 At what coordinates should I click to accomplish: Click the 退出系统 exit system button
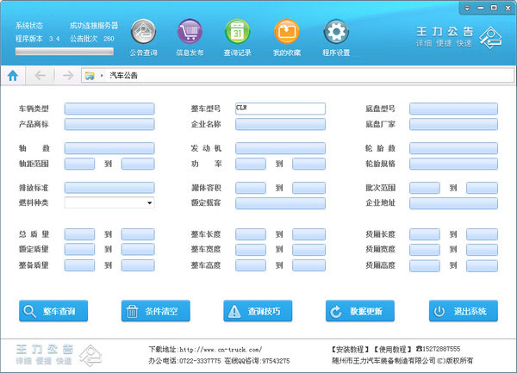[x=463, y=311]
